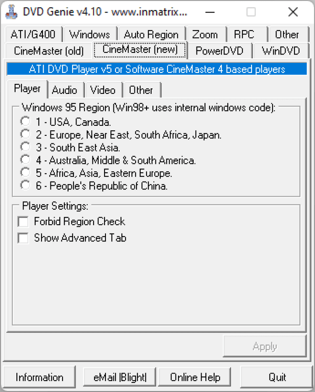
Task: Choose region 1 - USA, Canada
Action: 66,122
